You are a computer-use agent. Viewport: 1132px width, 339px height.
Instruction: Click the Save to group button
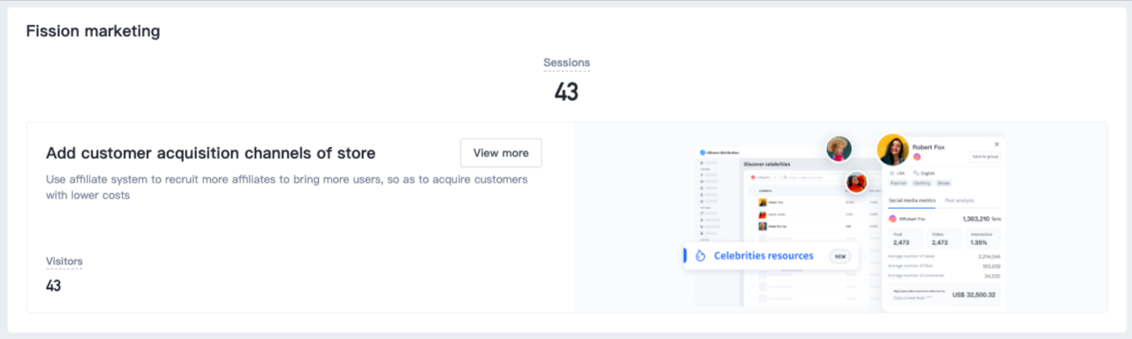pos(985,156)
